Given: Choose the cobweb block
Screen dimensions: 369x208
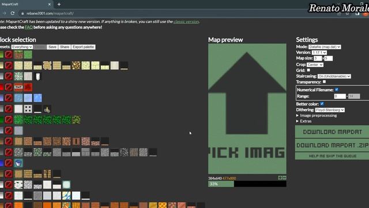Looking at the screenshot, I should click(18, 76).
